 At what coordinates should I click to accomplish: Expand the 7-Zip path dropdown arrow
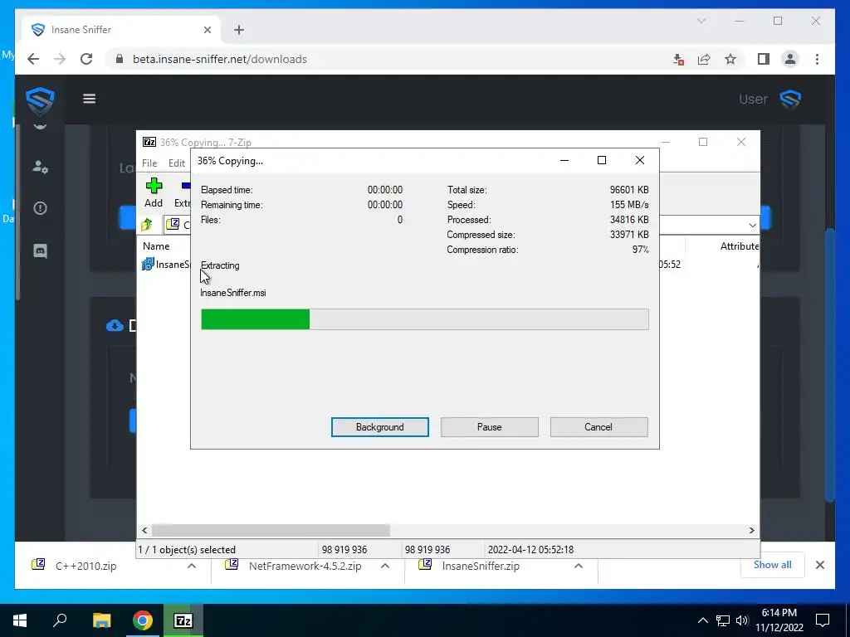[x=752, y=225]
